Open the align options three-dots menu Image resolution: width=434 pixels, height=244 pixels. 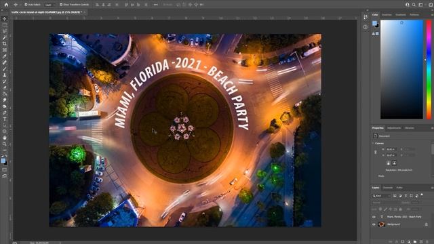point(155,5)
